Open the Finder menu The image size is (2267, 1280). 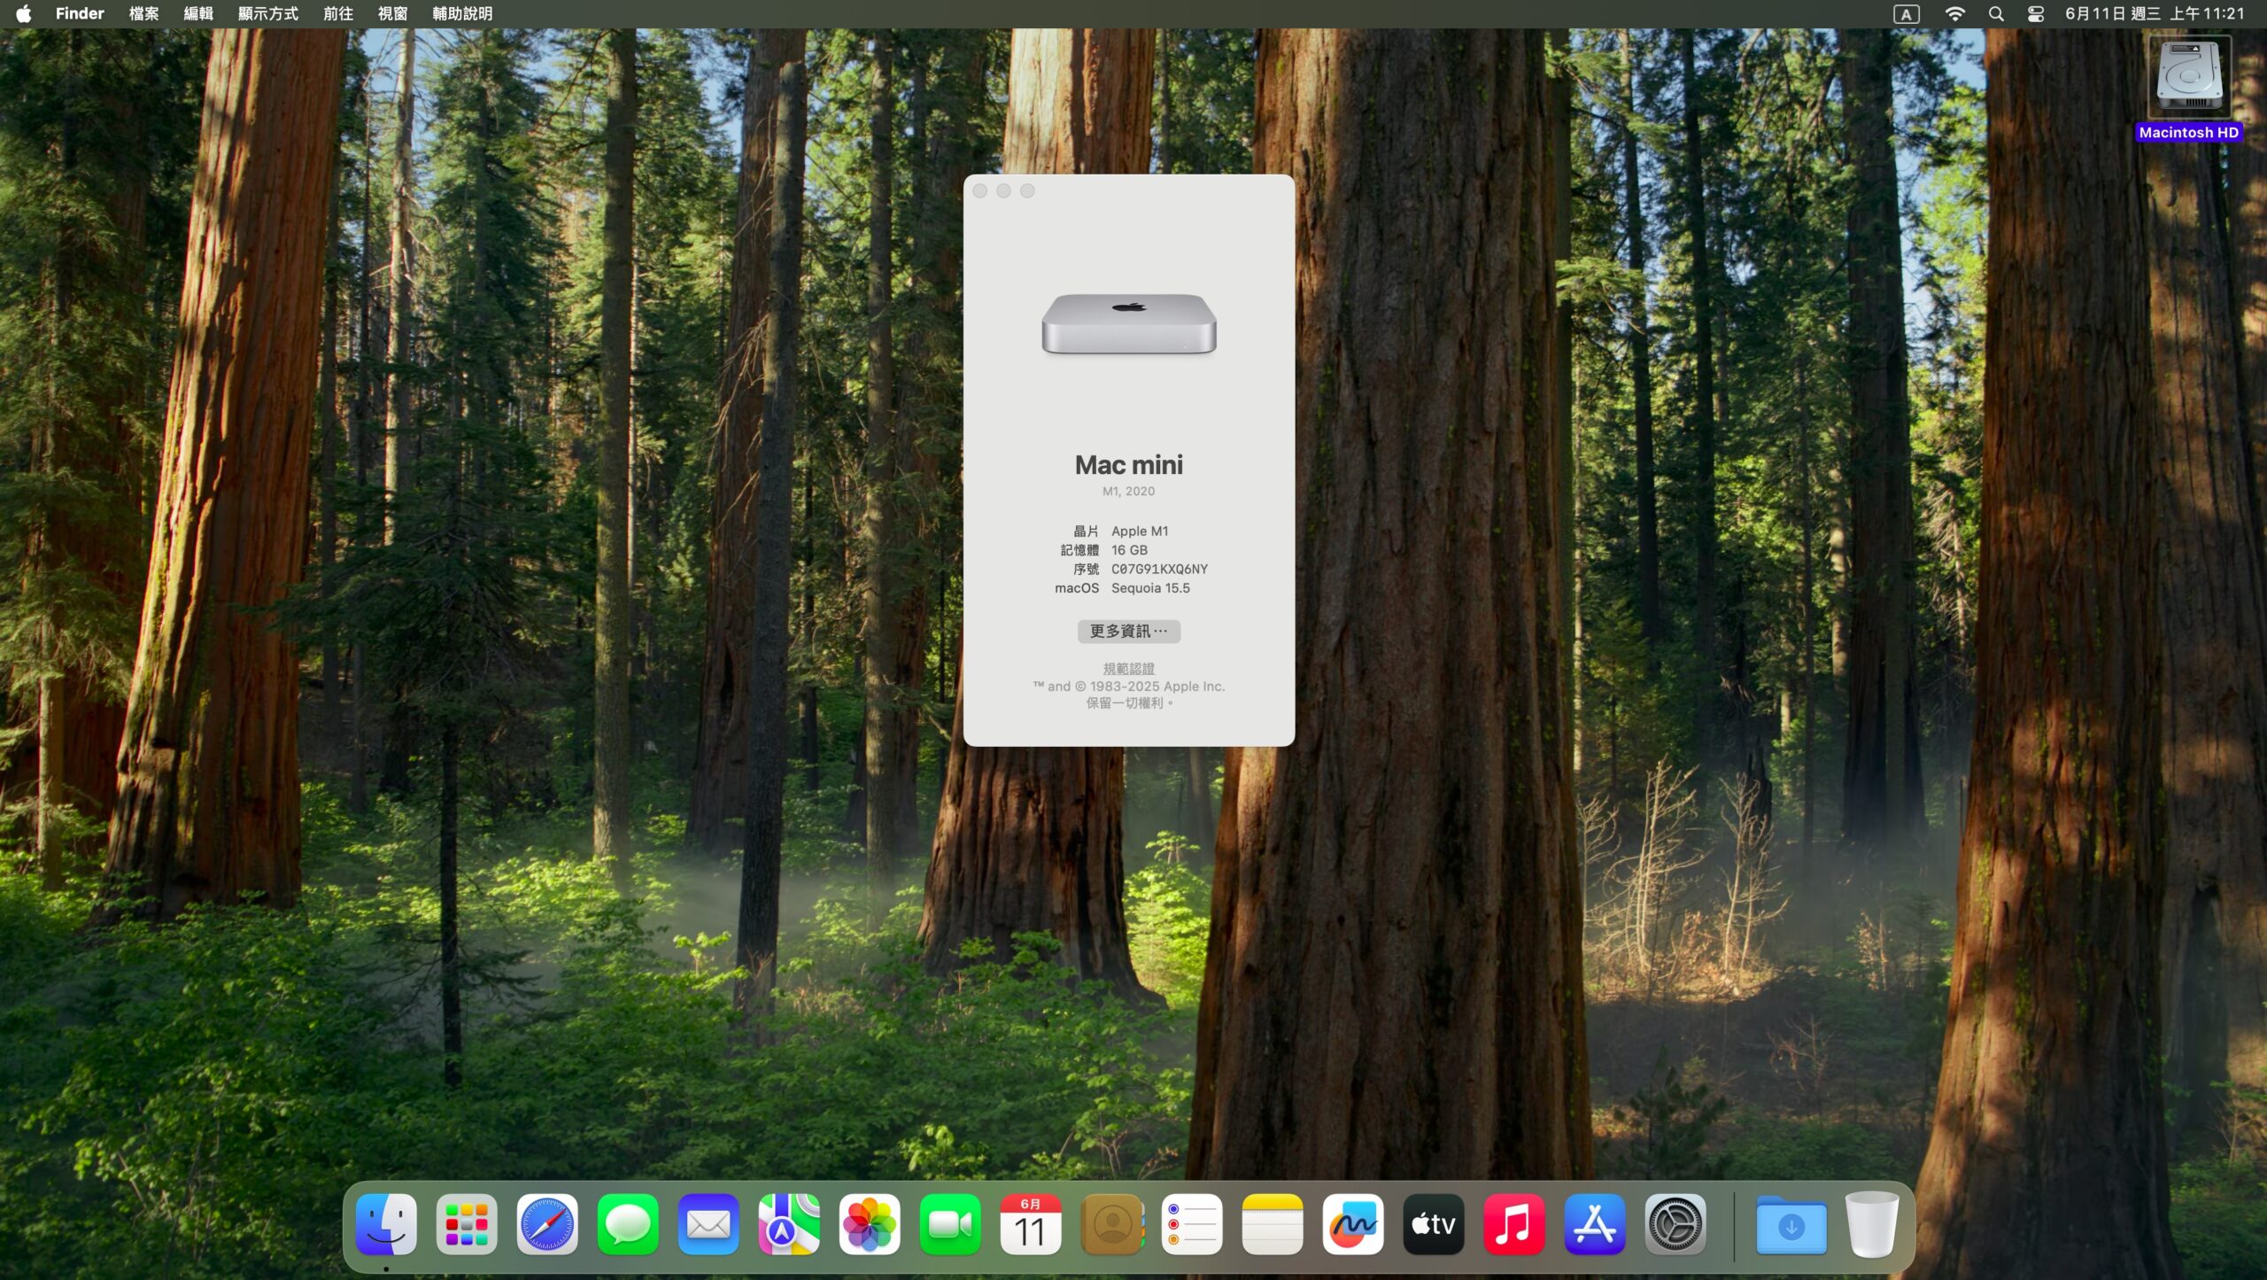pyautogui.click(x=80, y=13)
